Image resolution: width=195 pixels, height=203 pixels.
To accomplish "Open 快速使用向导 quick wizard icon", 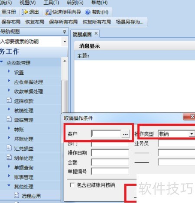I will click(x=48, y=12).
